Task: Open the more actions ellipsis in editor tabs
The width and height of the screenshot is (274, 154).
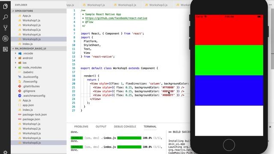Action: 270,5
